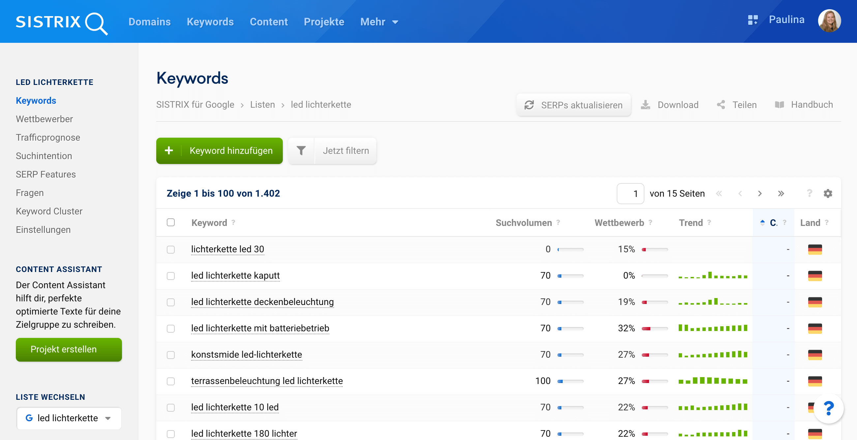Open the Domains menu
The width and height of the screenshot is (857, 440).
(149, 22)
